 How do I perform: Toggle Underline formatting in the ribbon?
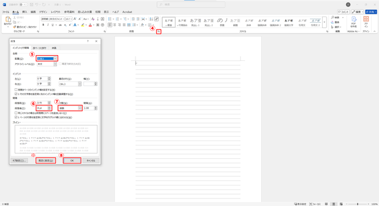pos(52,25)
